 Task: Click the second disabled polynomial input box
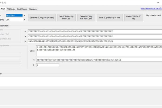coord(10,60)
